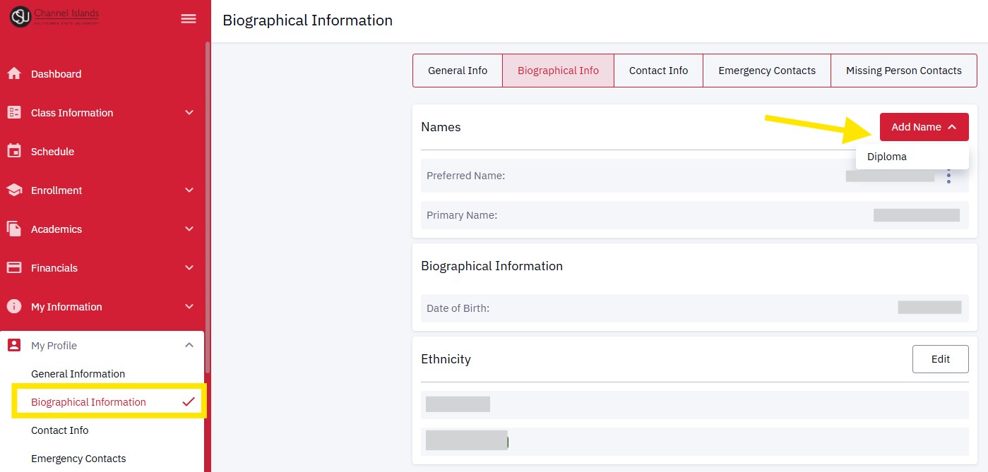988x472 pixels.
Task: Click the Financials credit card icon
Action: coord(14,267)
